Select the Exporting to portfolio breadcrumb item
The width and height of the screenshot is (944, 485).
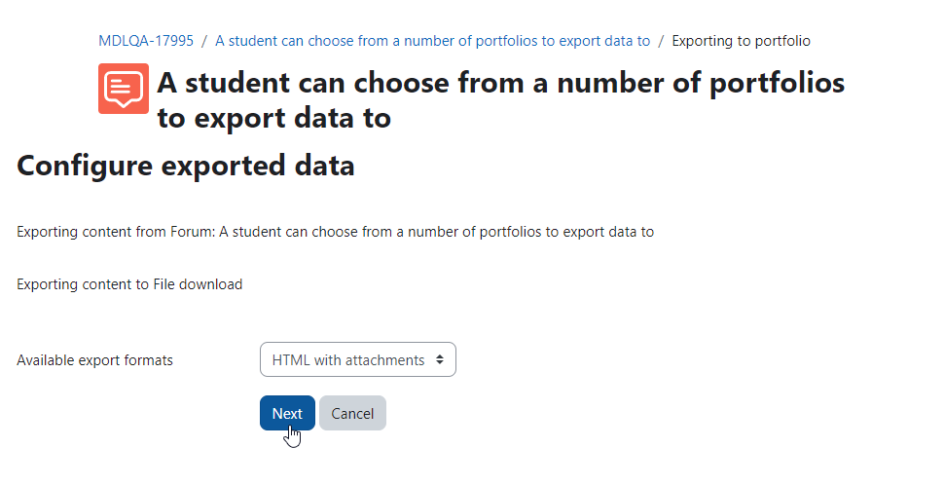coord(742,41)
